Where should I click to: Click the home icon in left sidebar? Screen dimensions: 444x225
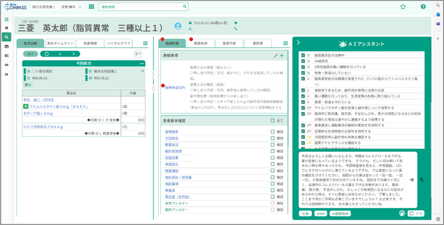pyautogui.click(x=6, y=28)
